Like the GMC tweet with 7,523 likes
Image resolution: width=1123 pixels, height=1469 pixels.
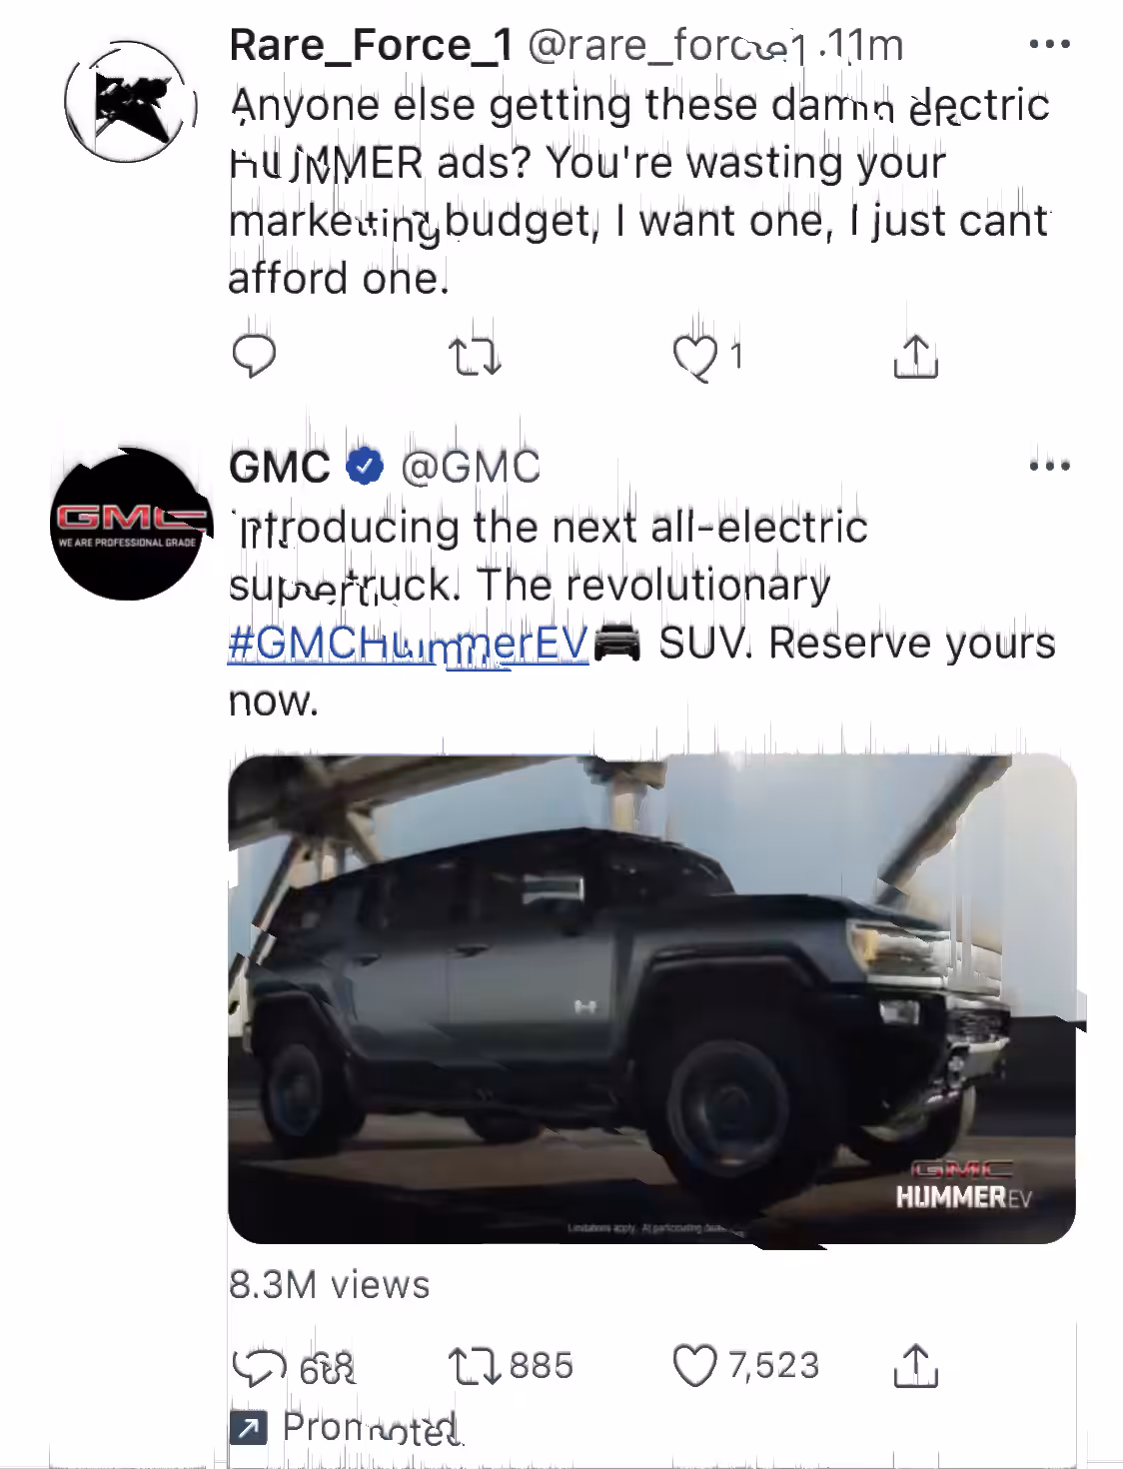695,1366
